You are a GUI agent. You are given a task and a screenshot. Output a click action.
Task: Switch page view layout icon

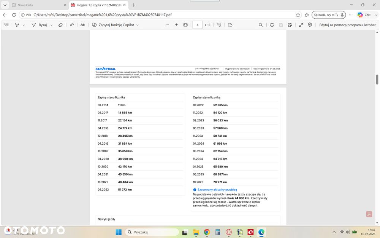pyautogui.click(x=230, y=25)
